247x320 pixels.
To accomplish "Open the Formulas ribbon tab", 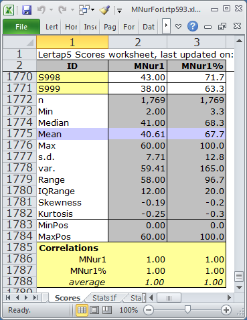I will click(129, 27).
